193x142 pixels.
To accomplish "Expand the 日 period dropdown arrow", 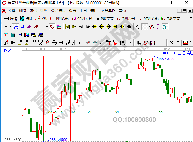I will coord(10,27).
